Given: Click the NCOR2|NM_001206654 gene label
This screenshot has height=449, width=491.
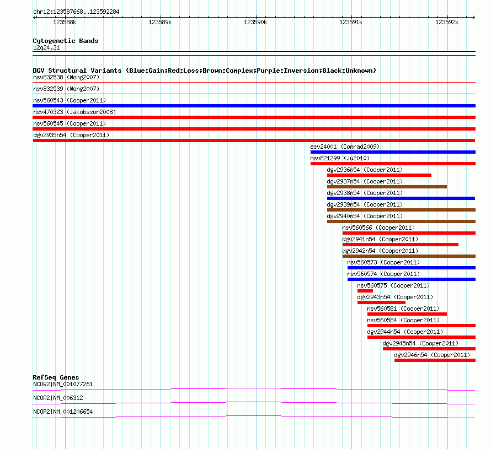Looking at the screenshot, I should point(63,412).
